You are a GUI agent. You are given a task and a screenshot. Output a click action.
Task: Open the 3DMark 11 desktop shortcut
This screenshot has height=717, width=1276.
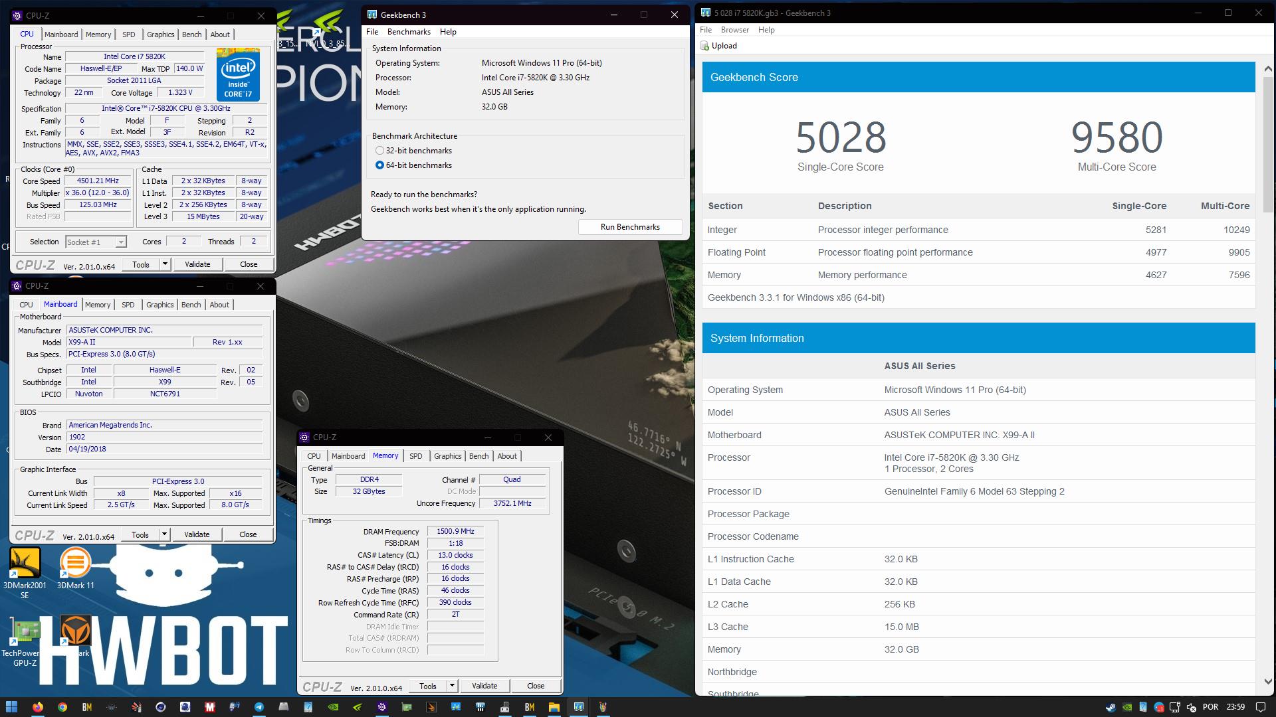[75, 569]
